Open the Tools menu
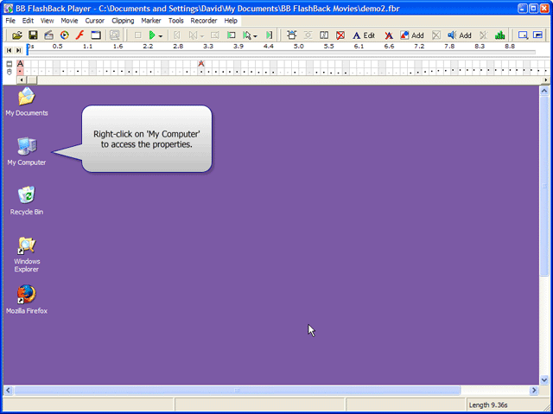 click(x=175, y=21)
